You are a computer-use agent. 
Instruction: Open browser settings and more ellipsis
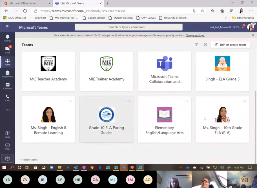(x=251, y=11)
